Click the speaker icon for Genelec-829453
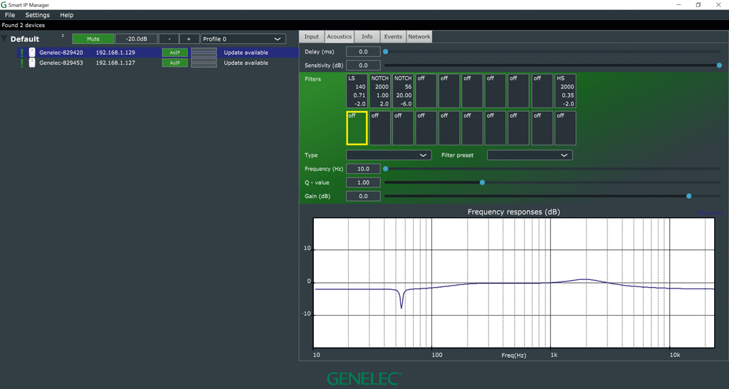The width and height of the screenshot is (729, 389). point(32,63)
